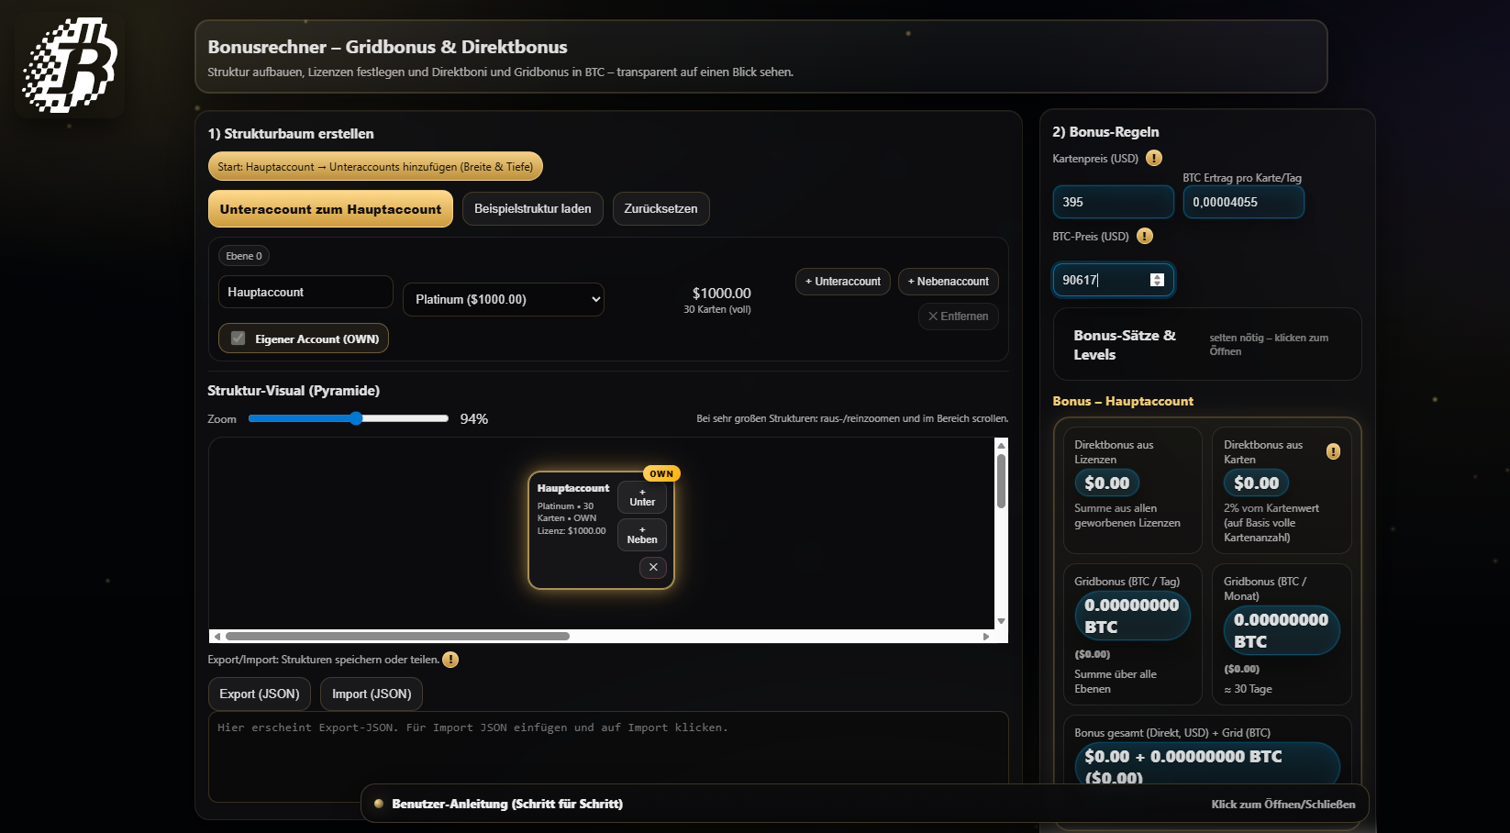The image size is (1510, 833).
Task: Click info icon next to BTC-Preis (USD)
Action: (x=1145, y=236)
